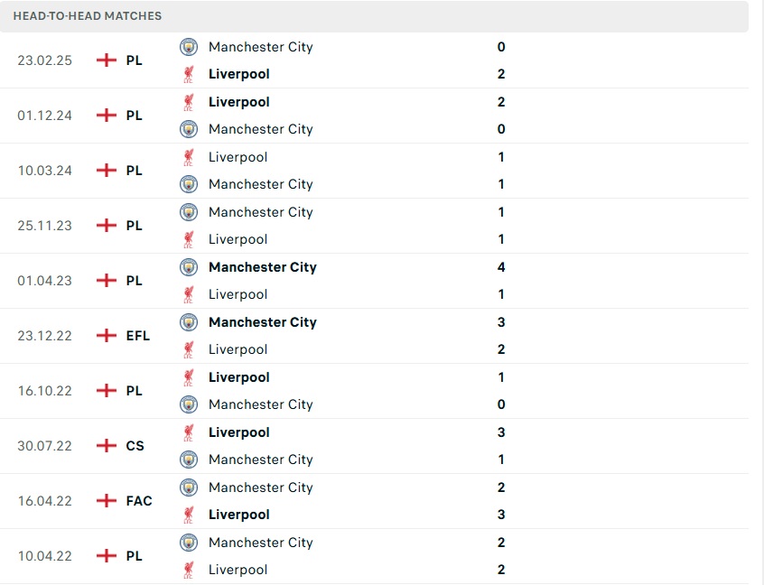Click Liverpool crest in 10.04.22 match
Screen dimensions: 764x585
point(189,570)
